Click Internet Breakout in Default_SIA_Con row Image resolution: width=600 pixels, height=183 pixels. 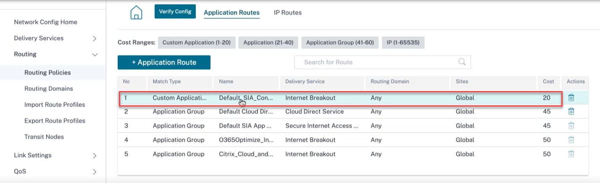coord(310,98)
